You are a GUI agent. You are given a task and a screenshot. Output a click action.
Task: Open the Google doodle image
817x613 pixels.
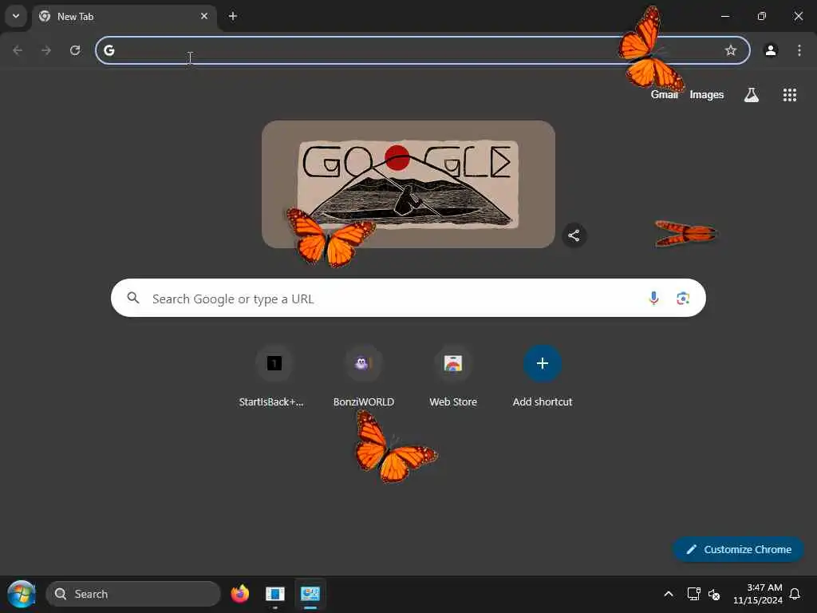click(x=408, y=184)
